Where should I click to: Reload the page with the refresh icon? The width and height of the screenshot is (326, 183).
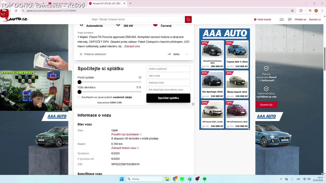(x=16, y=11)
